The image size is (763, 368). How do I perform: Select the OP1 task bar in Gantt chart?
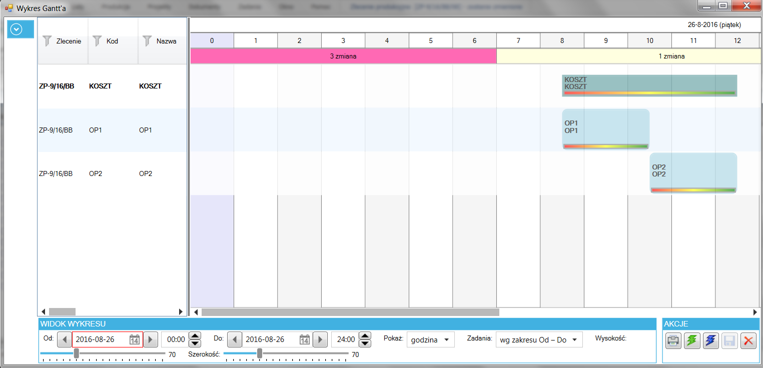(605, 129)
